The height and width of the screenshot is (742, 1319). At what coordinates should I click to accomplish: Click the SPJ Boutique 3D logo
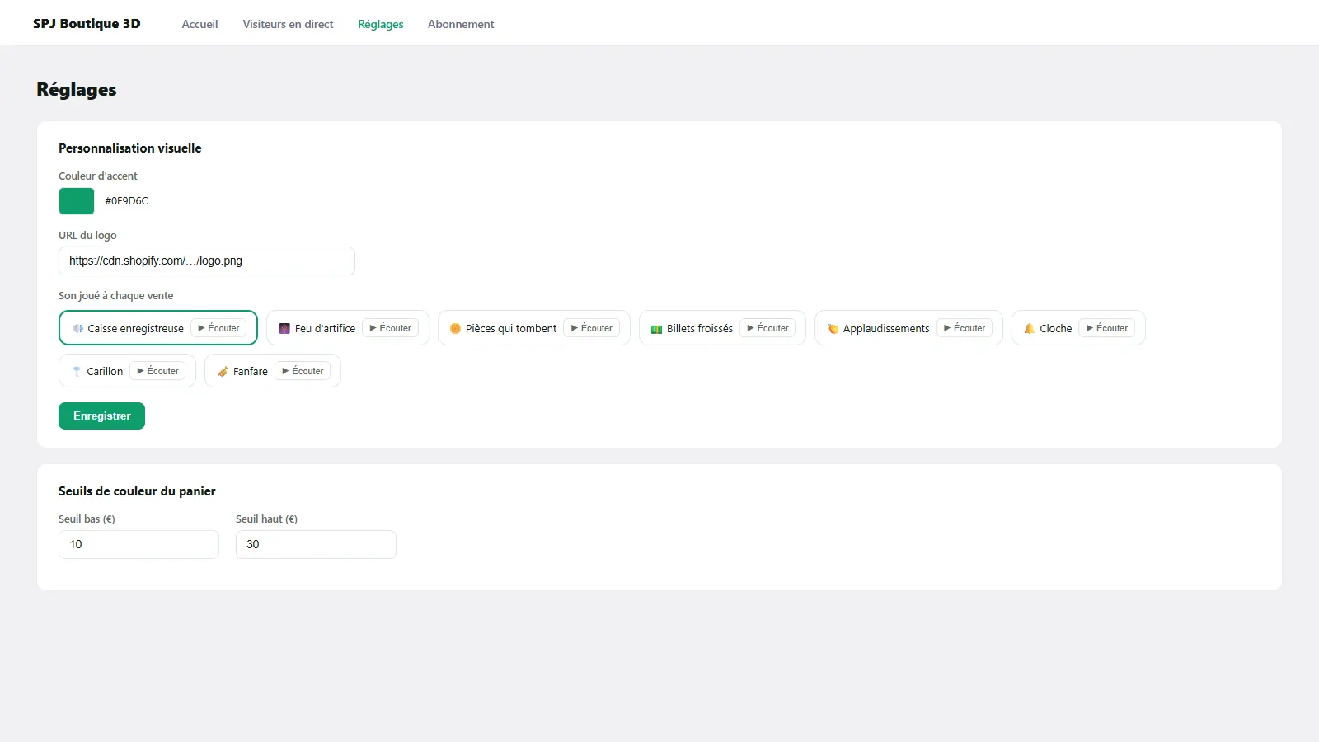tap(87, 23)
